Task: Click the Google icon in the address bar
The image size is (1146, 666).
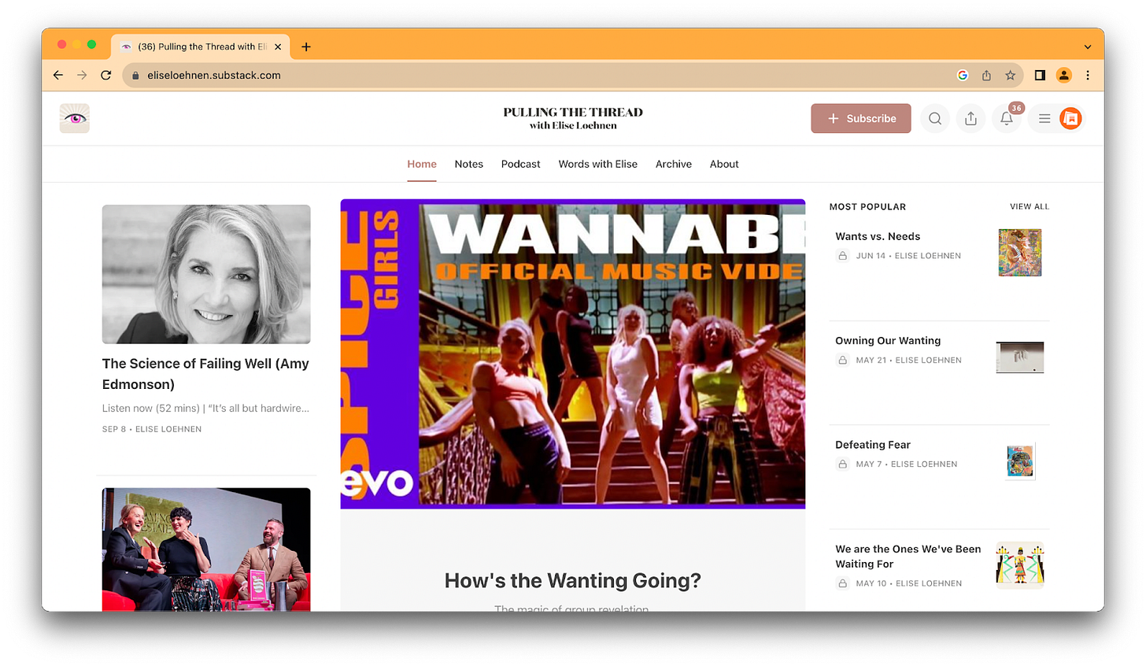Action: (x=963, y=76)
